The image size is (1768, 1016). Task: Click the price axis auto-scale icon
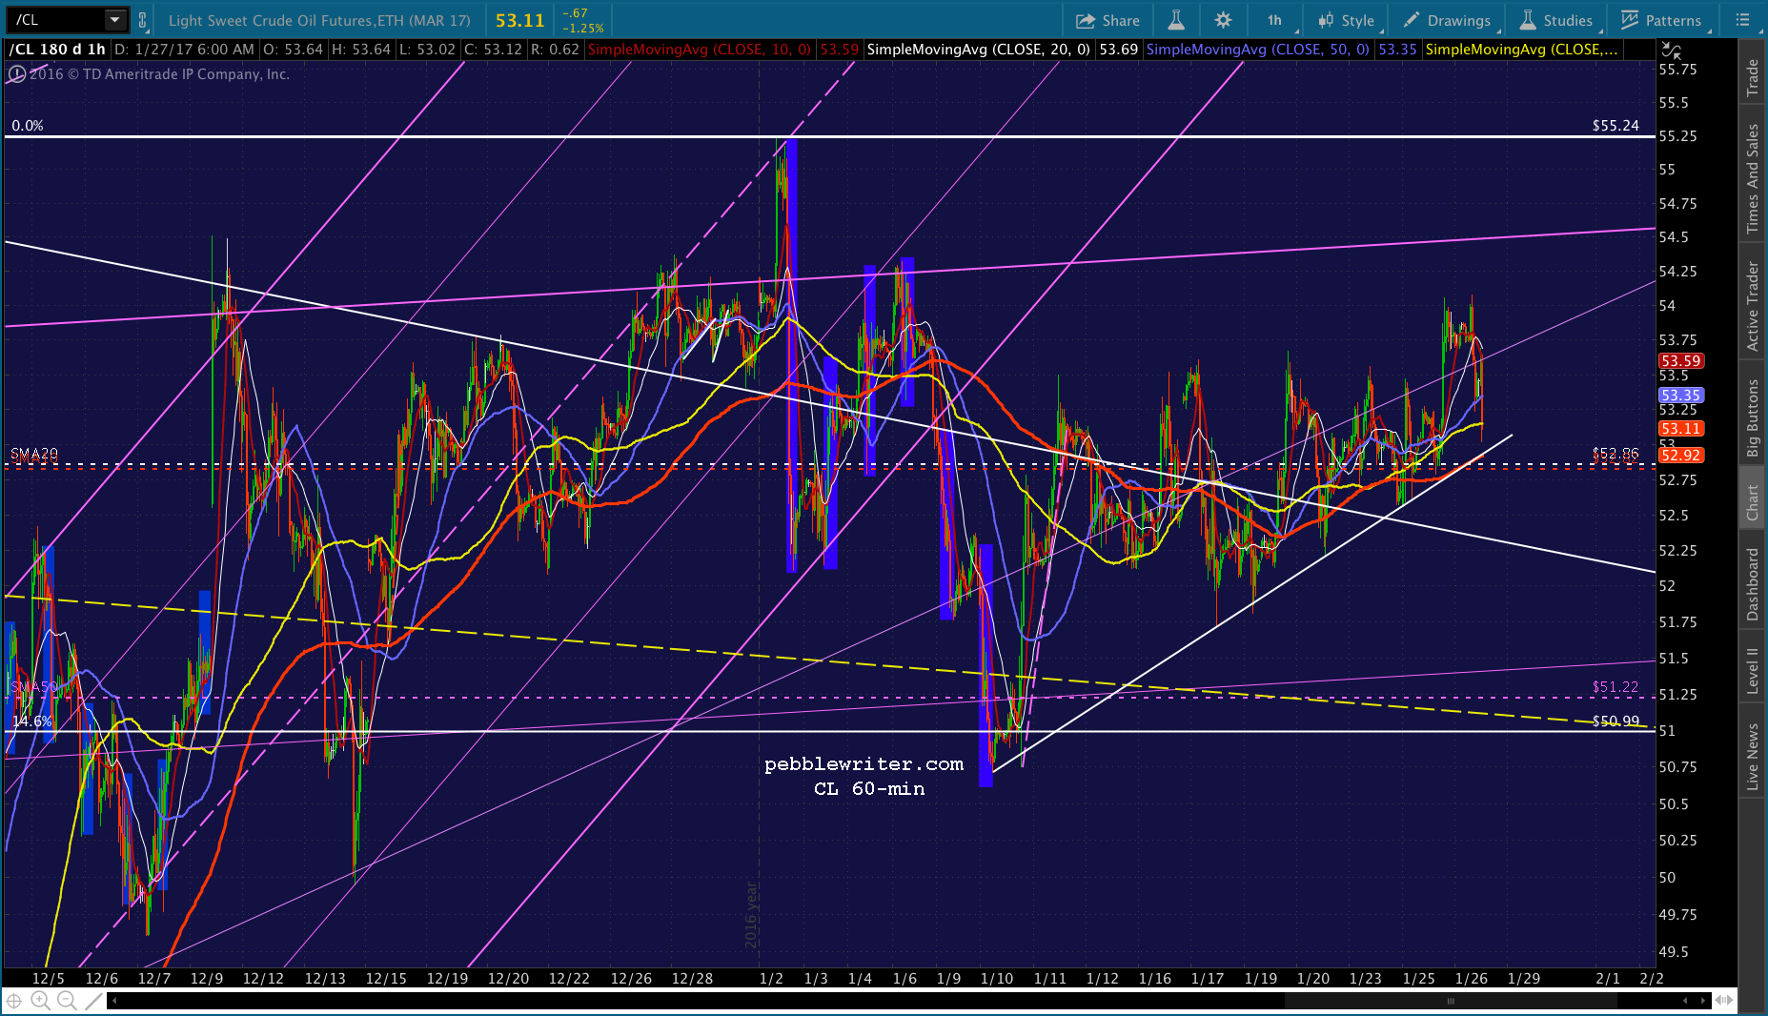(1671, 51)
